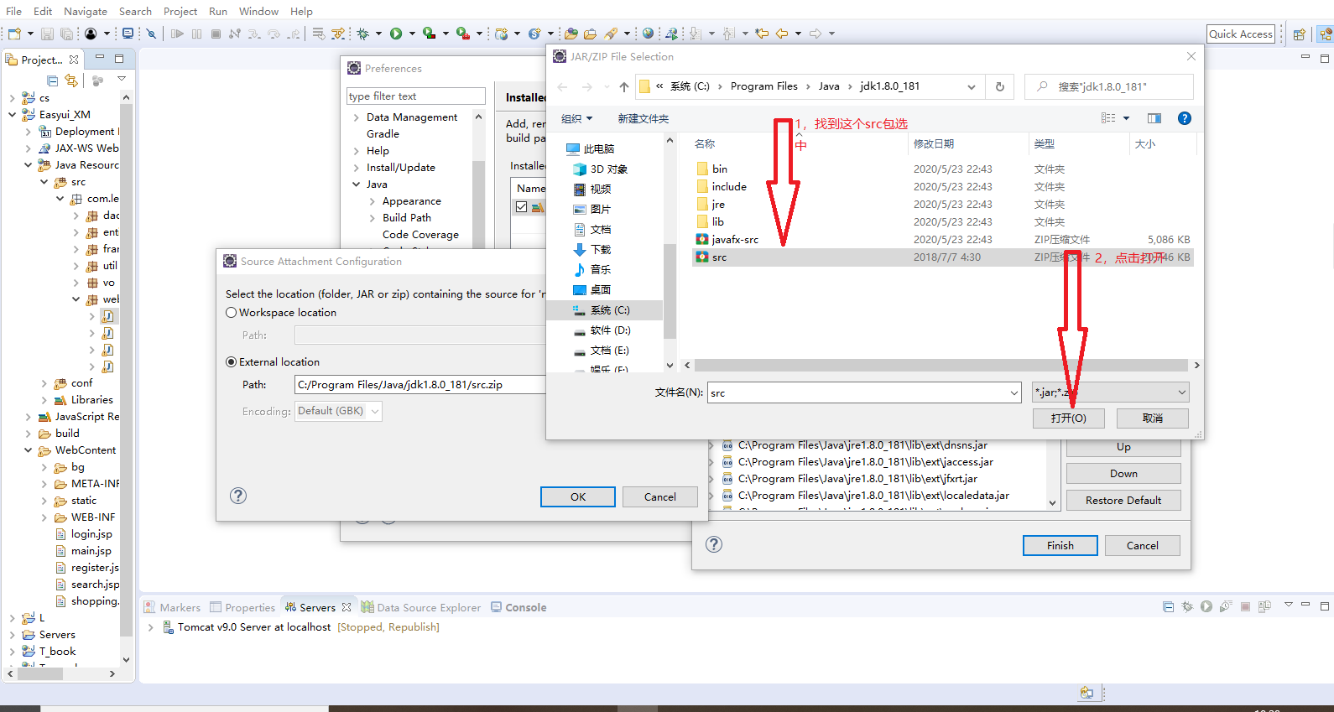
Task: Open the File menu
Action: point(13,11)
